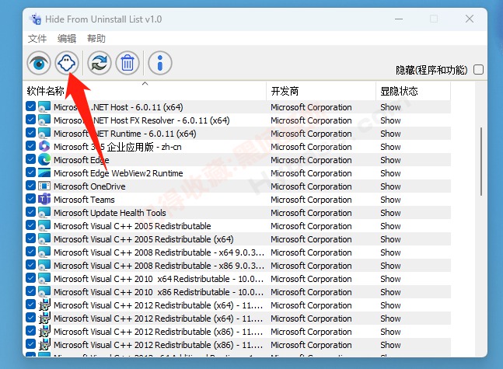Minimize the Hide From Uninstall List window
The height and width of the screenshot is (369, 503).
(x=399, y=19)
